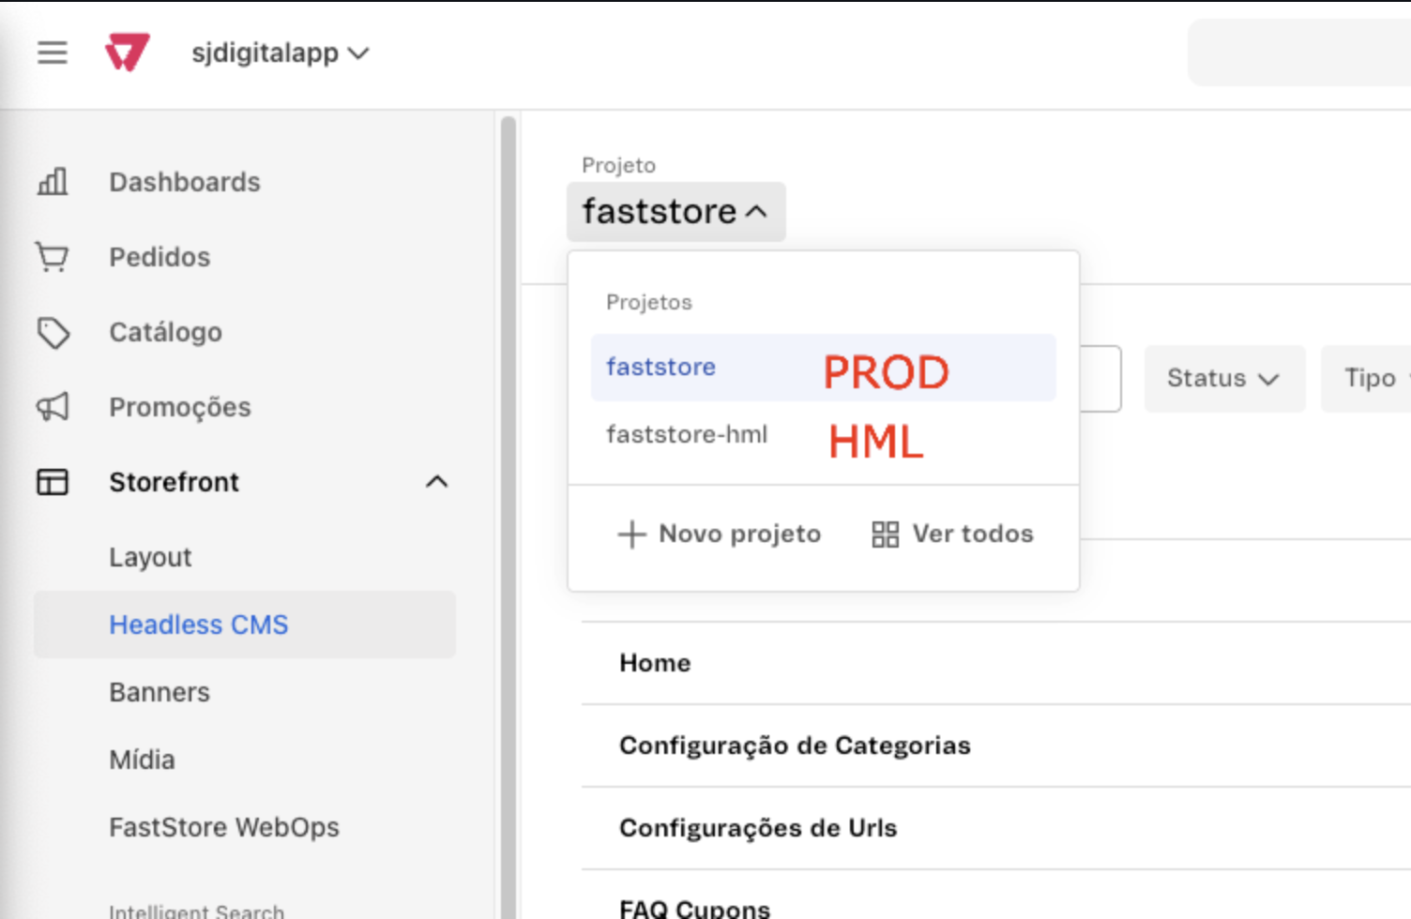
Task: Collapse the faststore project dropdown
Action: (675, 212)
